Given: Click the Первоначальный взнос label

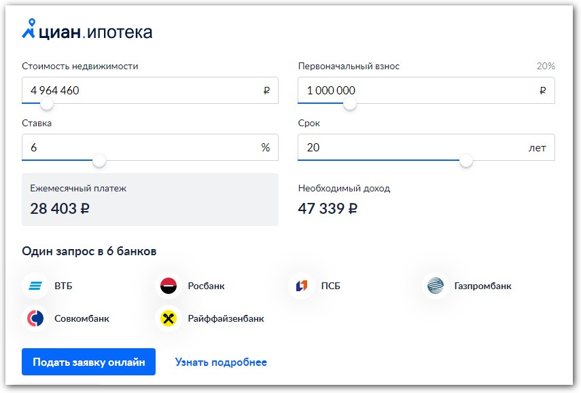Looking at the screenshot, I should click(349, 67).
